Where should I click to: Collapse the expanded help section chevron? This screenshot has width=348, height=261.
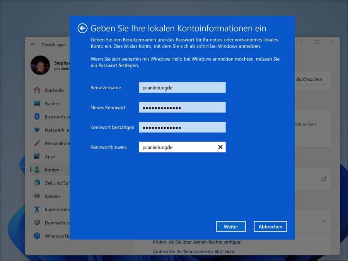(x=324, y=222)
